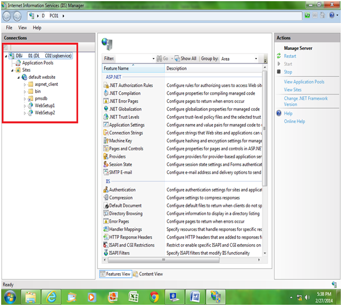342x306 pixels.
Task: Open the Authentication feature icon
Action: coord(106,190)
